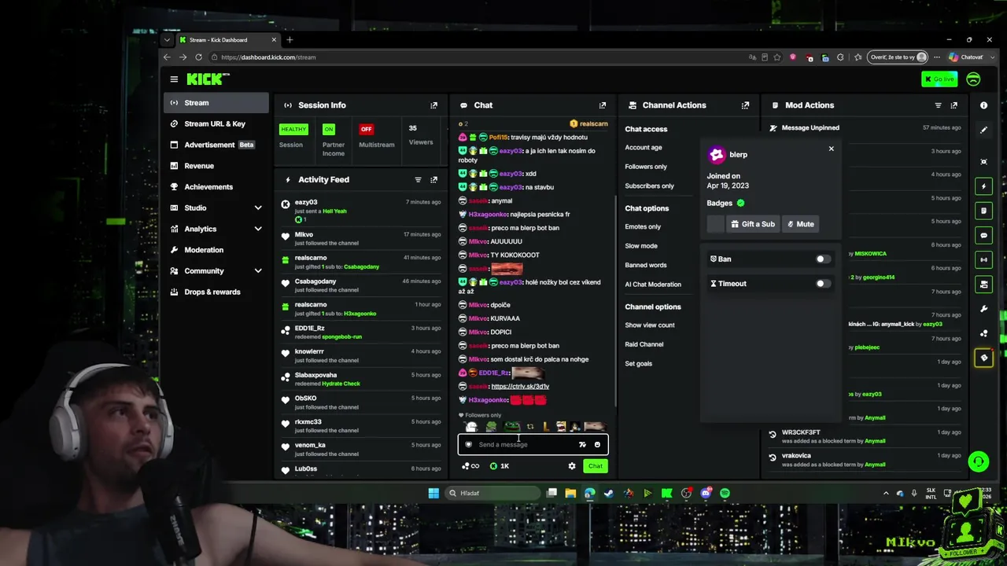Send message with the Chat button
Viewport: 1007px width, 566px height.
click(596, 466)
